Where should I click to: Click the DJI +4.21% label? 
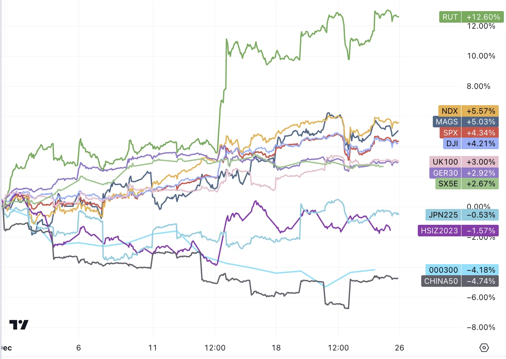pyautogui.click(x=470, y=144)
